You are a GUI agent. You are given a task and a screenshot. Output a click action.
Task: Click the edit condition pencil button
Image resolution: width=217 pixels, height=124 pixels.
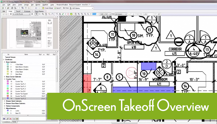7,119
